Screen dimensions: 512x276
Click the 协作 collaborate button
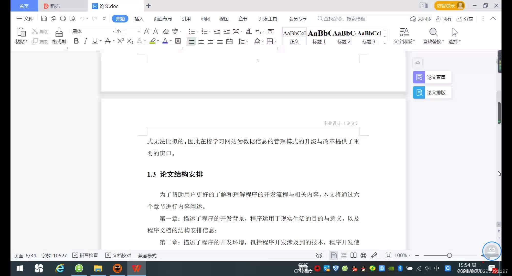click(444, 19)
